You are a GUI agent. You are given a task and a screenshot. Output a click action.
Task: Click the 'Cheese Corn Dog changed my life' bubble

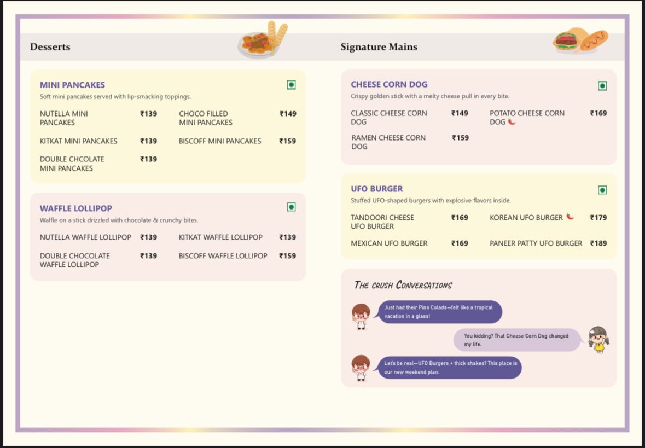[x=516, y=340]
